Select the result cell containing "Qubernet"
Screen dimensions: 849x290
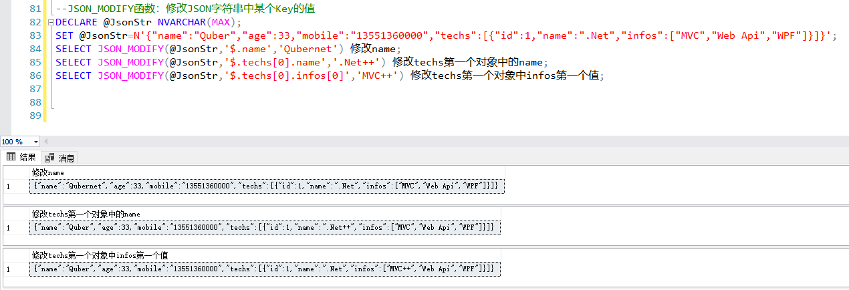[268, 186]
